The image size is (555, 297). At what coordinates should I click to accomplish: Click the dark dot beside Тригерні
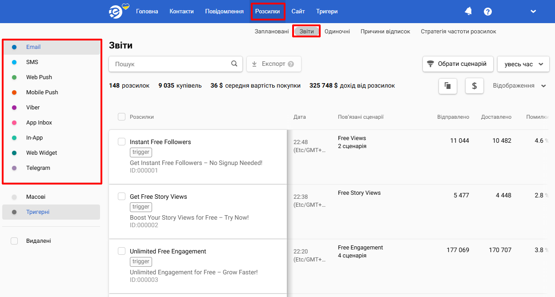(x=14, y=212)
